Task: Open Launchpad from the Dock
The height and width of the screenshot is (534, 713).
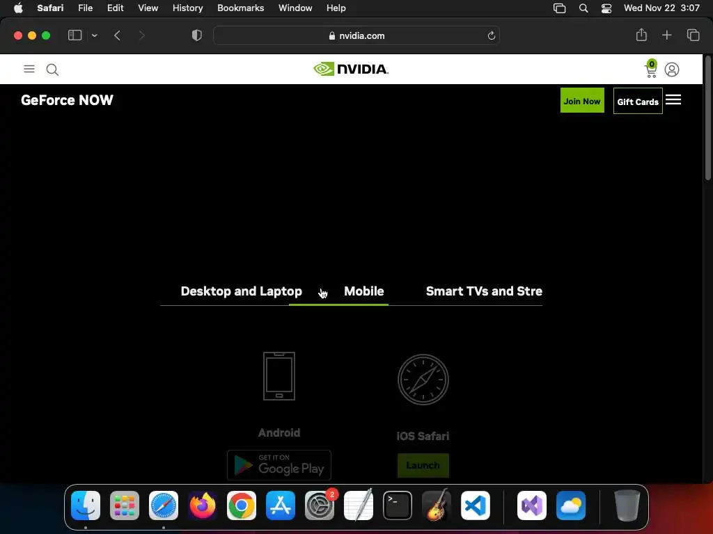Action: pyautogui.click(x=125, y=505)
